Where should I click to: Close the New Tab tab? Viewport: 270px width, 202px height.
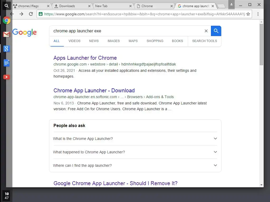[131, 6]
